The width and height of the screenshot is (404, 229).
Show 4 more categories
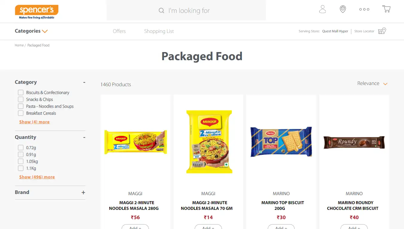coord(34,122)
